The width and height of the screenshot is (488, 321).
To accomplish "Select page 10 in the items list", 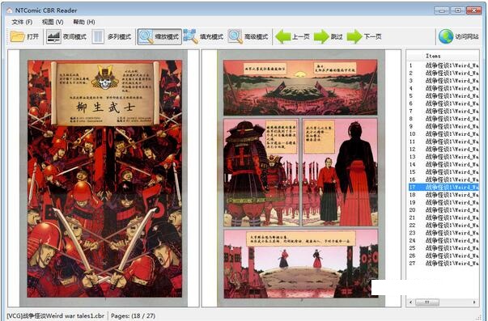I will [443, 133].
